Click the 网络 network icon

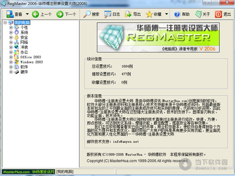coord(16,42)
